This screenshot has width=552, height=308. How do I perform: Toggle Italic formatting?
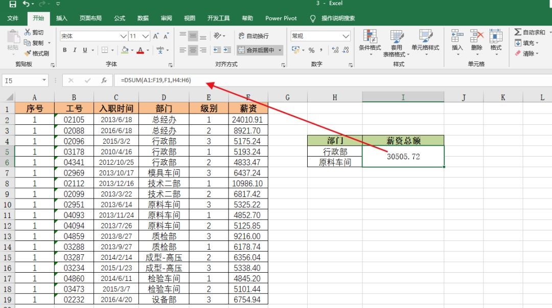coord(75,50)
